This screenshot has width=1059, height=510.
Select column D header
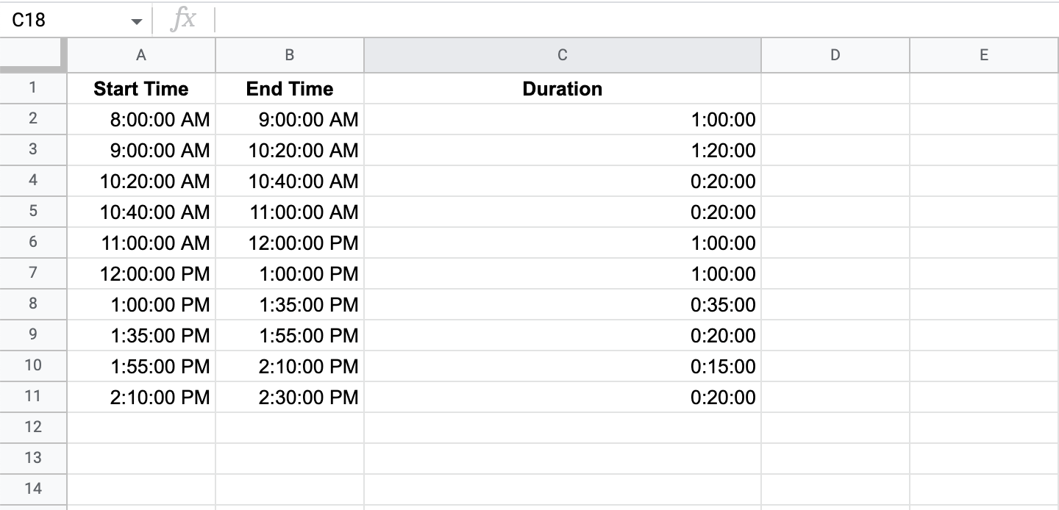click(x=835, y=55)
